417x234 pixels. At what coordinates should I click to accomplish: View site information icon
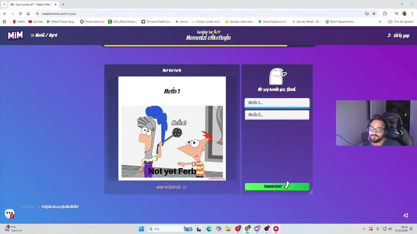(37, 14)
